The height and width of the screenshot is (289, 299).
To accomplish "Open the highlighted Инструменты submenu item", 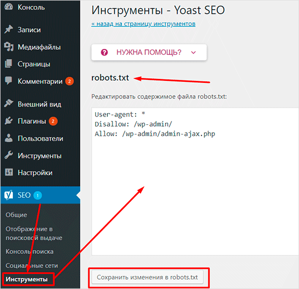I will [x=27, y=279].
